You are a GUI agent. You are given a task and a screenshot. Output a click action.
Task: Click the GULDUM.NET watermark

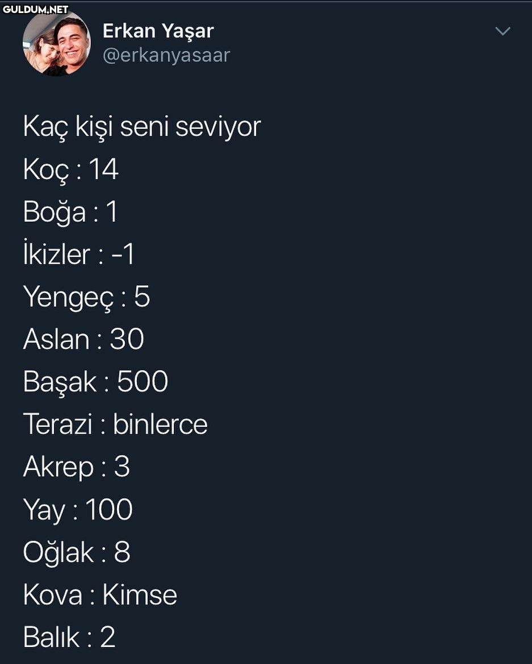tap(35, 9)
